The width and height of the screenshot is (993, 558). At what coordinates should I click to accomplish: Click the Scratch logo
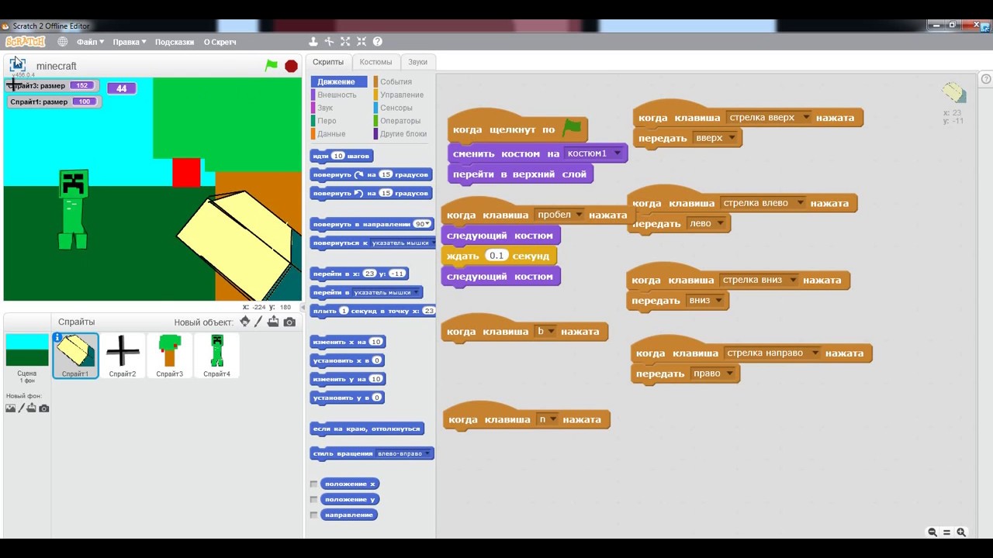26,42
